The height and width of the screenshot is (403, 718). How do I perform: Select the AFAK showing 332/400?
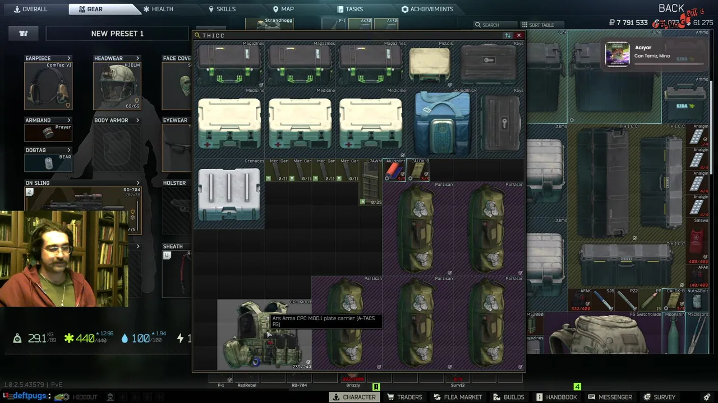coord(580,300)
